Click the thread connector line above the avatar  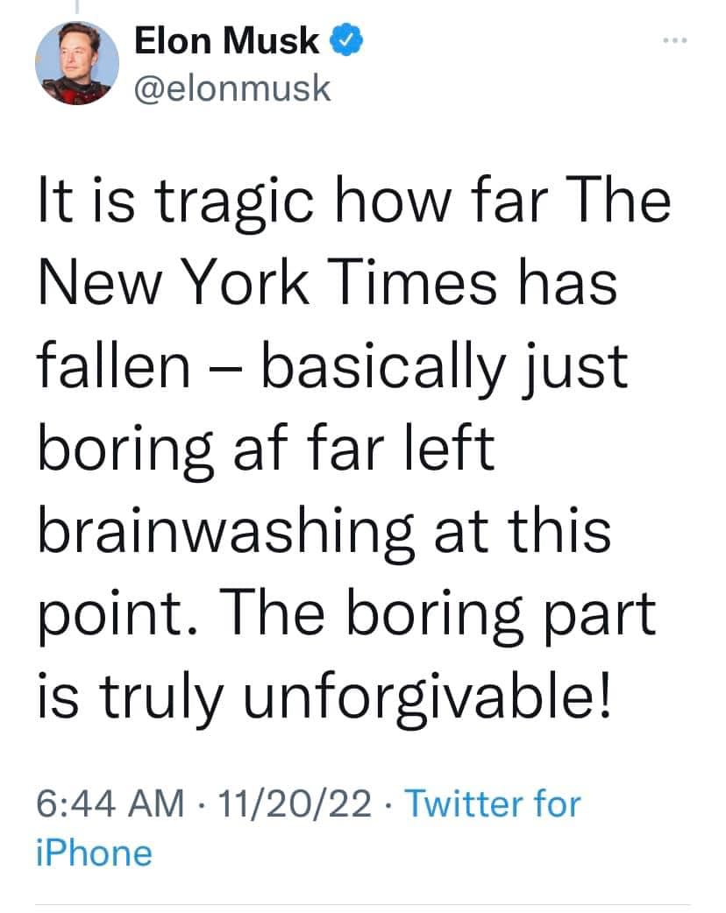[77, 7]
